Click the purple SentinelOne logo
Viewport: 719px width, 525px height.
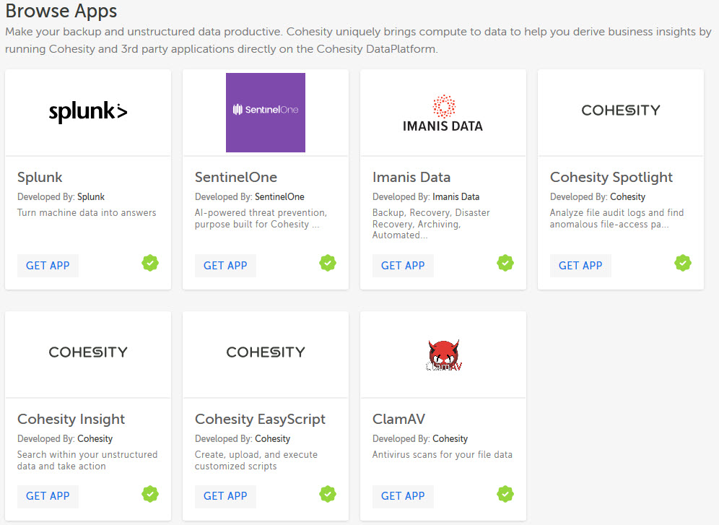click(266, 113)
